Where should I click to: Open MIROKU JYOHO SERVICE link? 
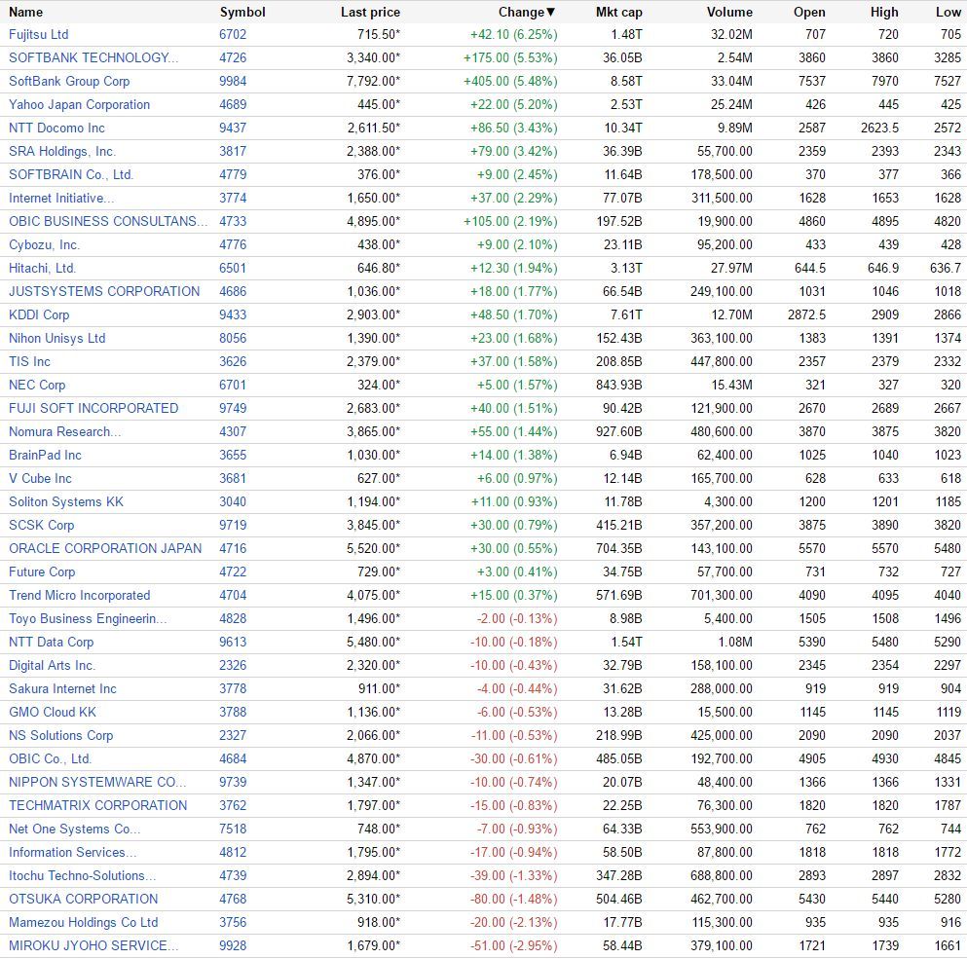click(x=93, y=946)
